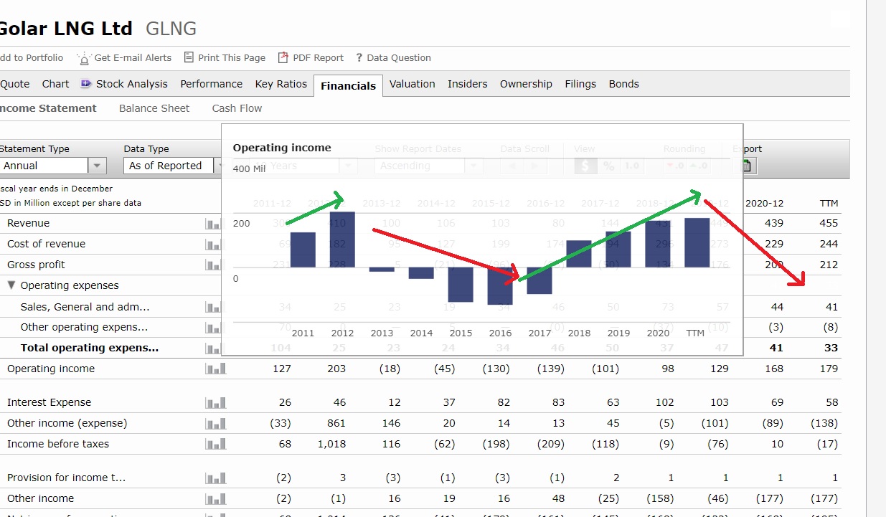Viewport: 886px width, 517px height.
Task: Click chart icon for Sales, General and adm row
Action: (x=215, y=308)
